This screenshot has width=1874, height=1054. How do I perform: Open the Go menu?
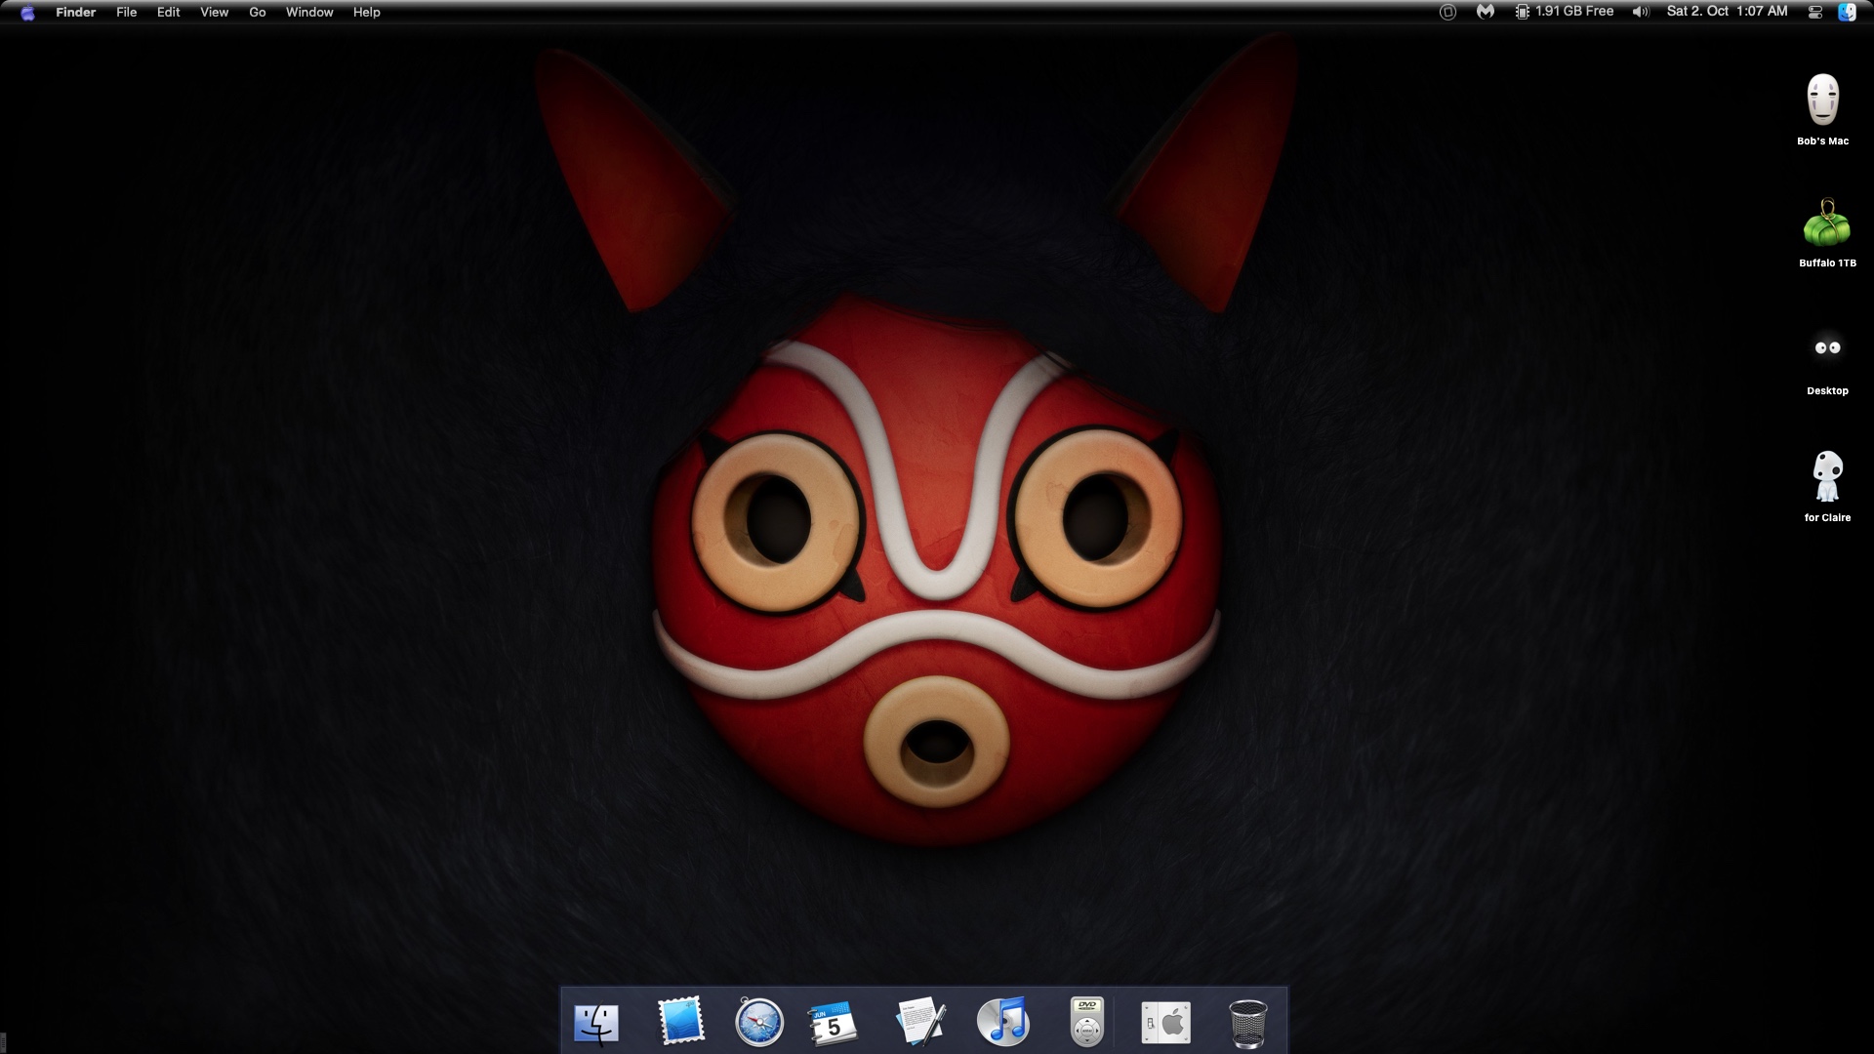pos(257,12)
